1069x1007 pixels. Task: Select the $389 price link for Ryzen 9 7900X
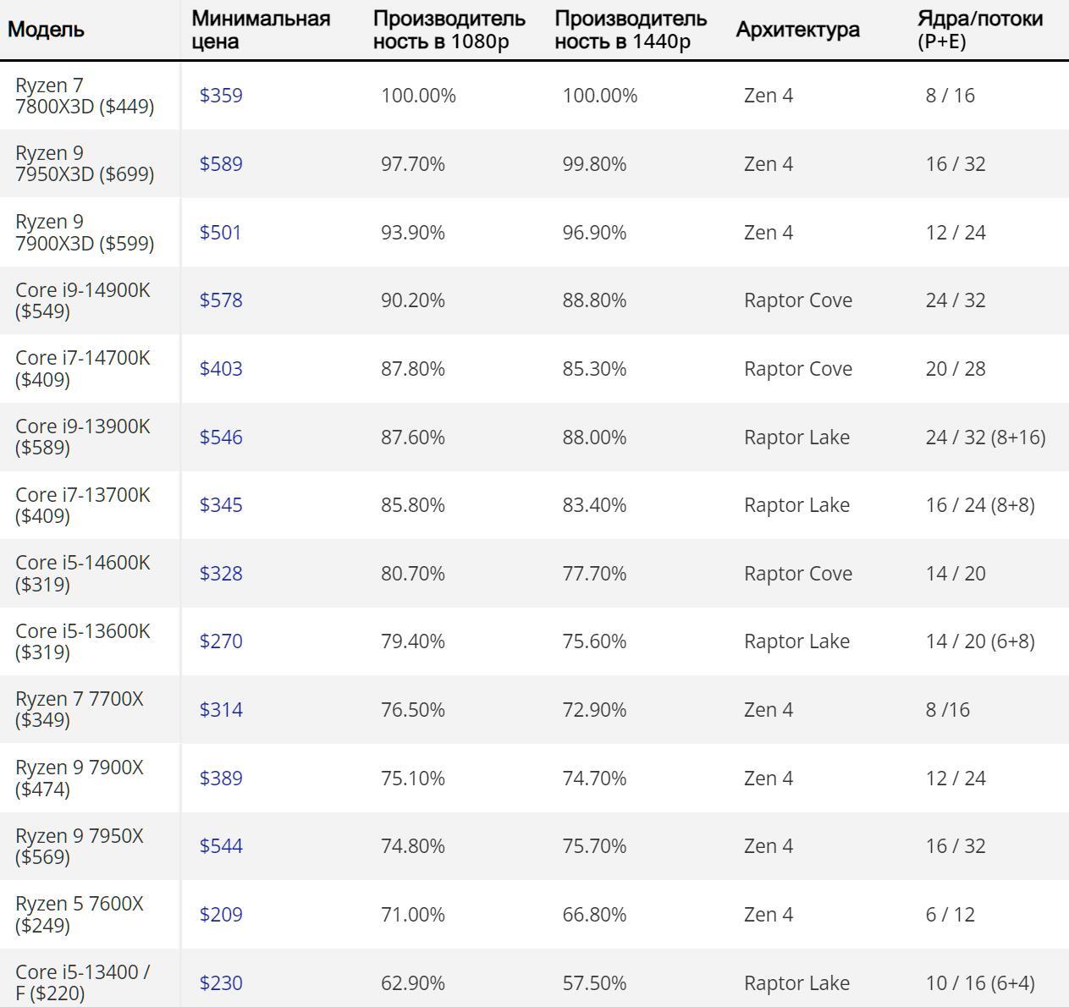[221, 779]
